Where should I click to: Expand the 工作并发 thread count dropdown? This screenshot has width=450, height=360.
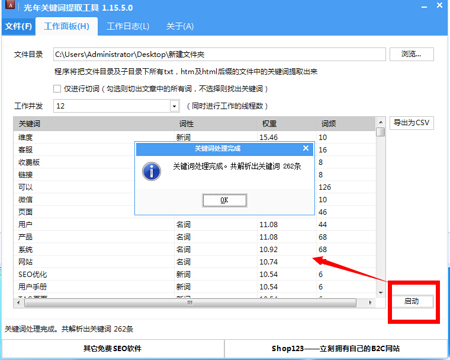pos(174,106)
